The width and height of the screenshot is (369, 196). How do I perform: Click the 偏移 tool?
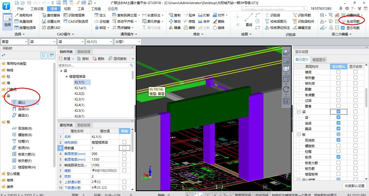[x=189, y=28]
